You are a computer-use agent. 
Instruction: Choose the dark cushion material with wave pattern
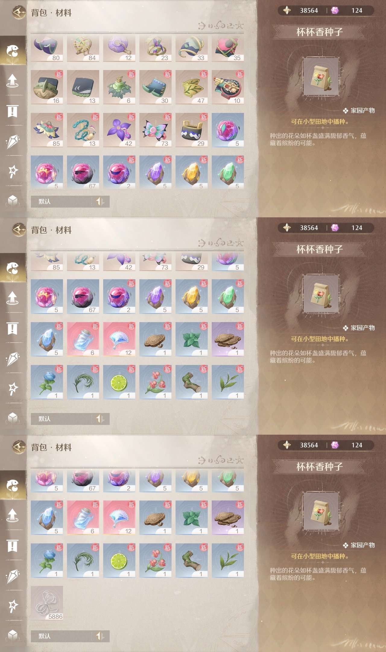83,87
